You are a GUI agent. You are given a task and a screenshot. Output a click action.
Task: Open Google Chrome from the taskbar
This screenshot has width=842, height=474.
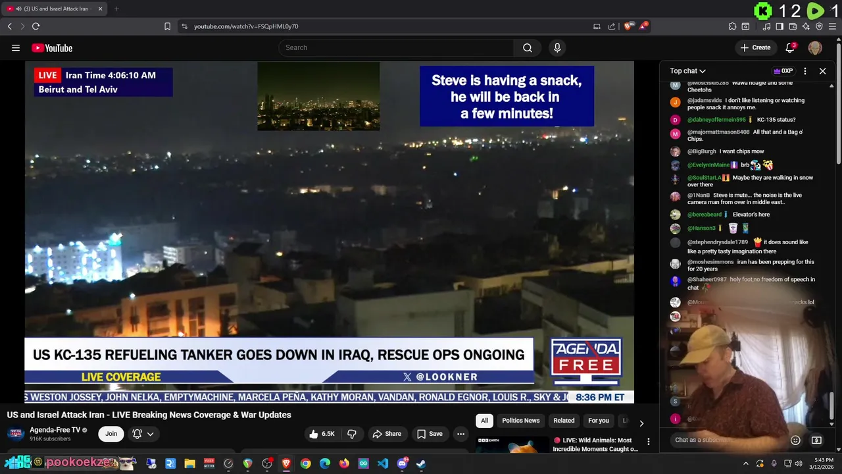(305, 463)
